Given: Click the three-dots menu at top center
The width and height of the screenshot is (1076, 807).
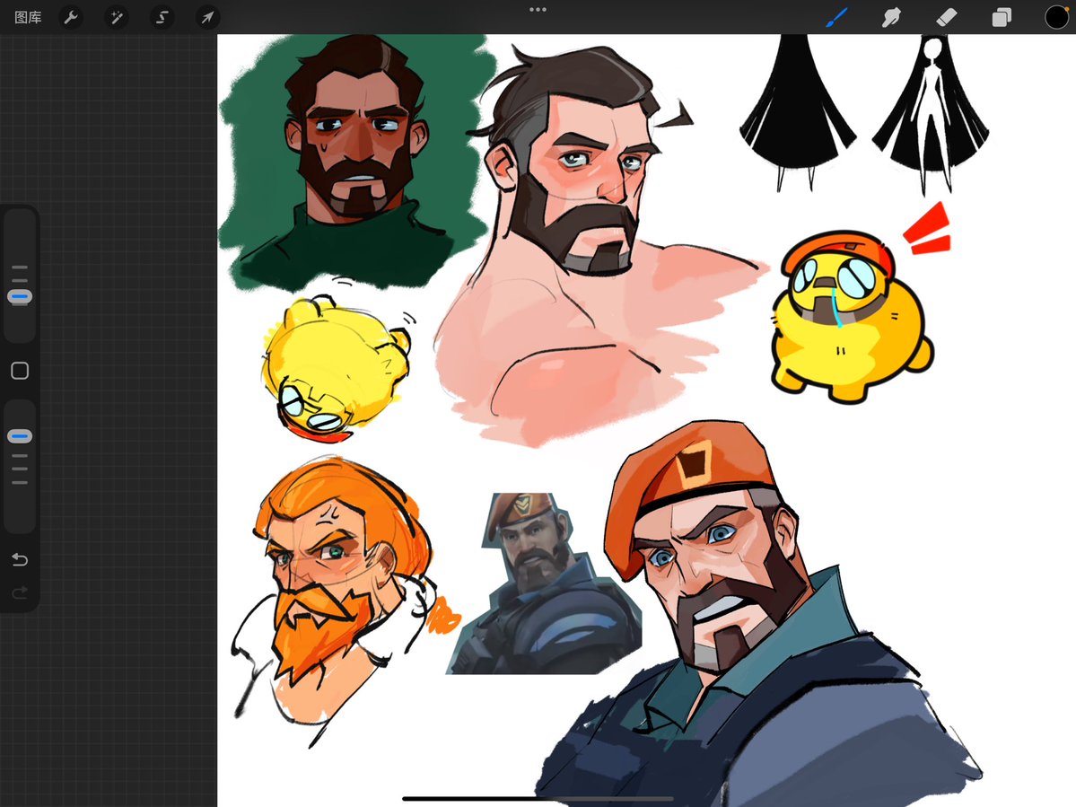Looking at the screenshot, I should pos(538,10).
